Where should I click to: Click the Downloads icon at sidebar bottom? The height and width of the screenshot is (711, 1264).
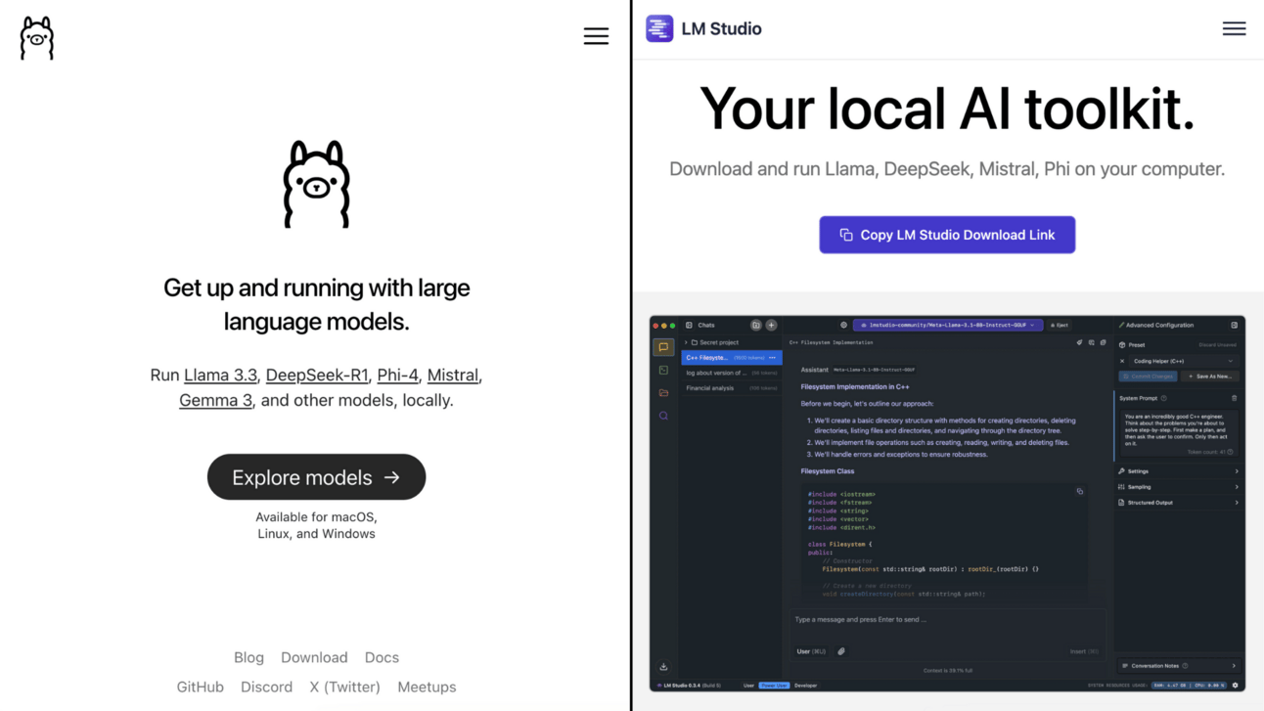[663, 667]
